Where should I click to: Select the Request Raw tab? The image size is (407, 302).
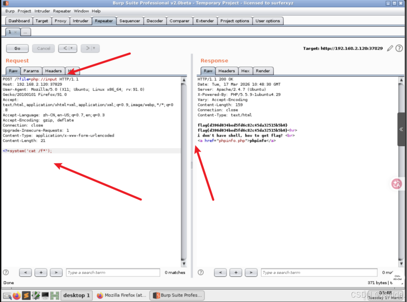click(x=13, y=71)
